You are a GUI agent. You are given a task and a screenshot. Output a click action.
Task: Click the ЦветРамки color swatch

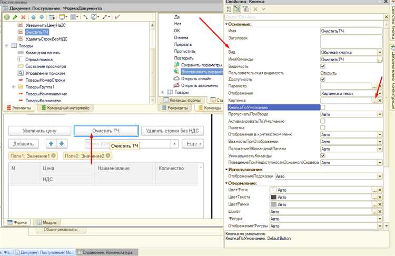[x=273, y=204]
